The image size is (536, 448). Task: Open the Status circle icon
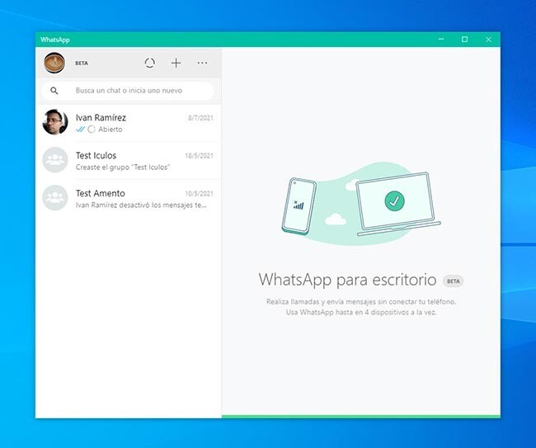point(150,63)
